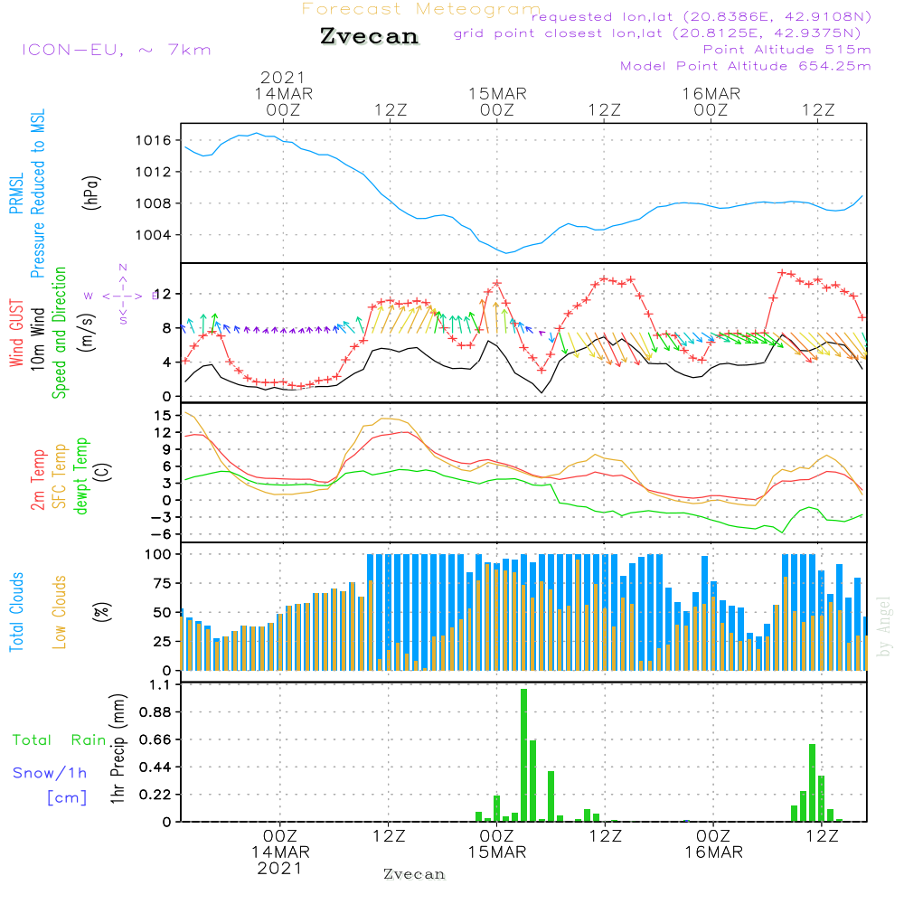
Task: Click the 'PRMSL' axis label
Action: click(x=16, y=193)
